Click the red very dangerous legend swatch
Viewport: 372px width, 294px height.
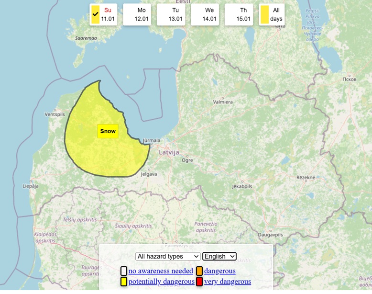(x=199, y=282)
